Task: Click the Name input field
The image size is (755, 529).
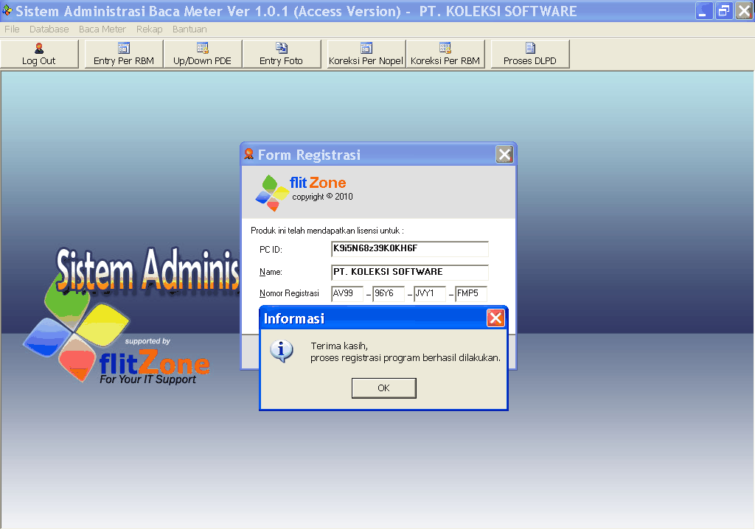Action: coord(410,272)
